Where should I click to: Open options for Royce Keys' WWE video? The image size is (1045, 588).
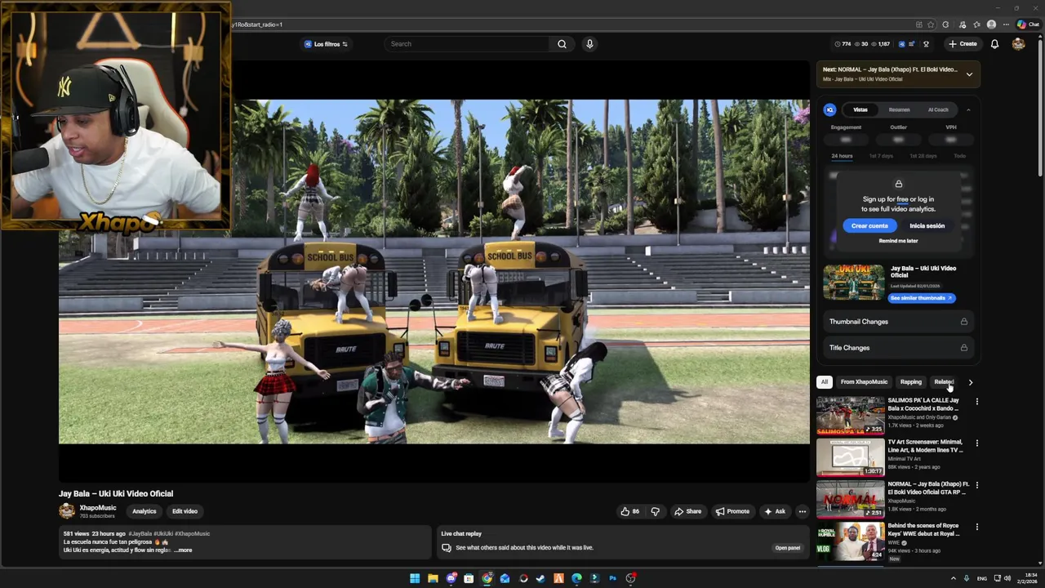(976, 527)
